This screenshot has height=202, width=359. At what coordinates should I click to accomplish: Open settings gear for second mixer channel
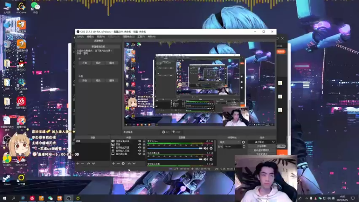(x=211, y=159)
